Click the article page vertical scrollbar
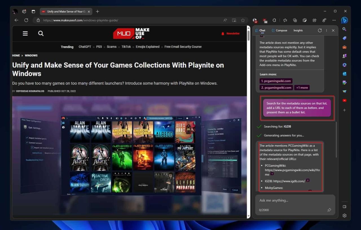Viewport: 361px width, 230px height. point(248,122)
